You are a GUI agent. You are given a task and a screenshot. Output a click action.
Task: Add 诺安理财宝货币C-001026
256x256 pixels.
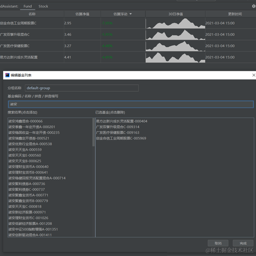click(28, 218)
